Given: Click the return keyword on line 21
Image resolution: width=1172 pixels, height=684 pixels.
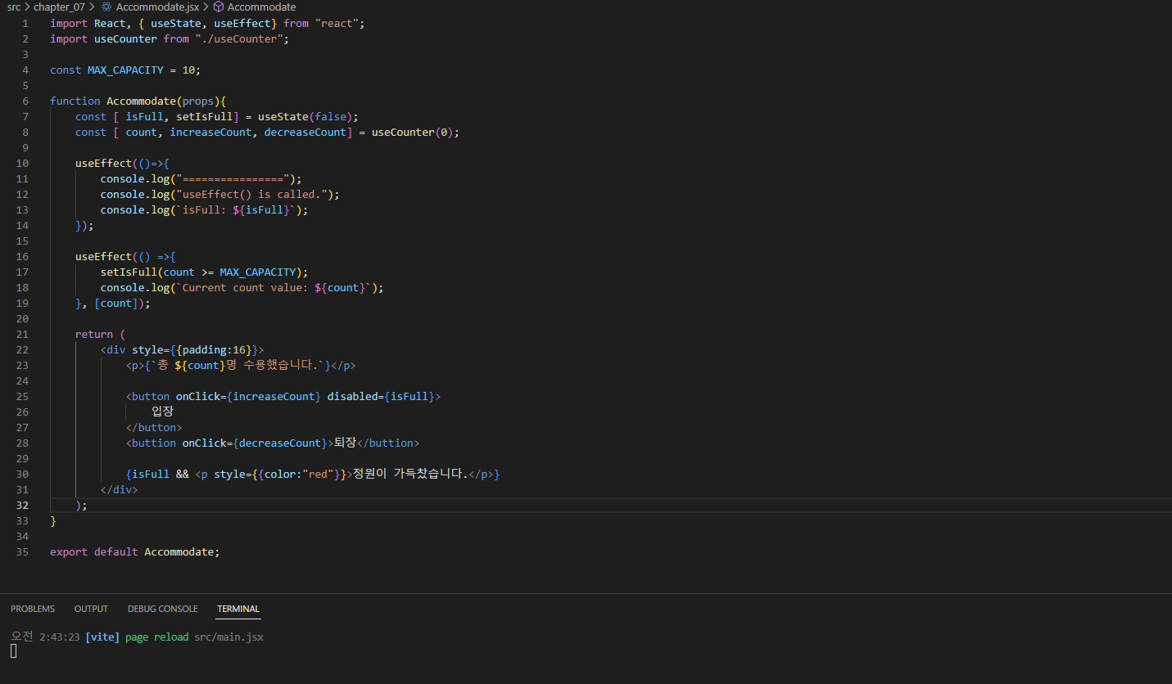Looking at the screenshot, I should pyautogui.click(x=94, y=335).
